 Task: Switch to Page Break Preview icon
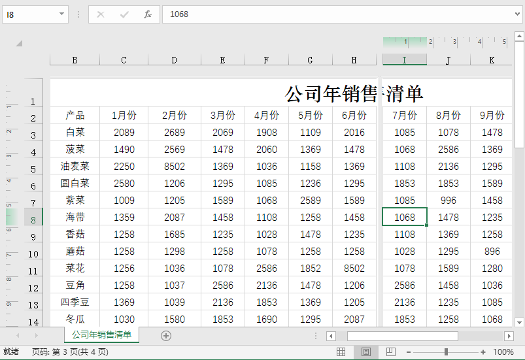(391, 352)
